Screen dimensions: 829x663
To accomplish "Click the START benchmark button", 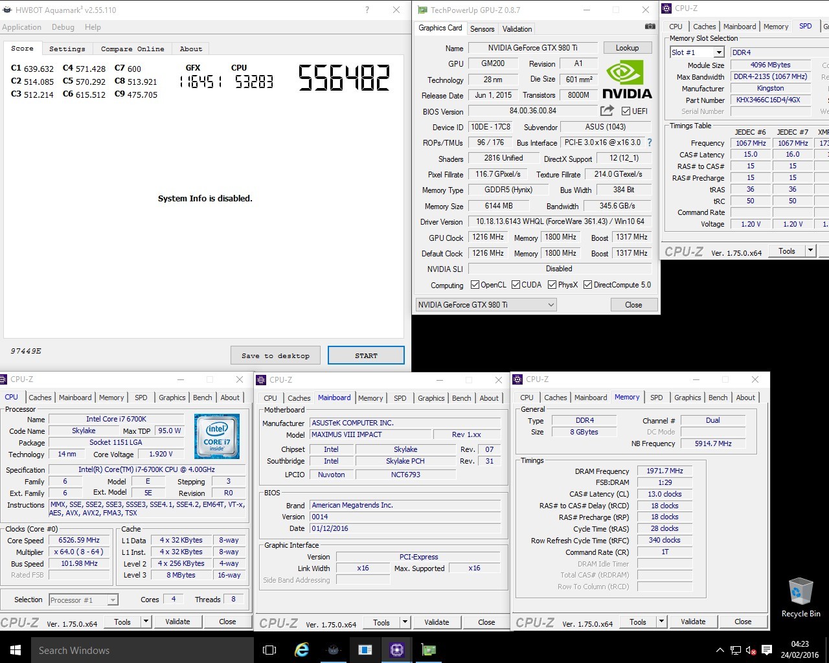I will tap(366, 355).
